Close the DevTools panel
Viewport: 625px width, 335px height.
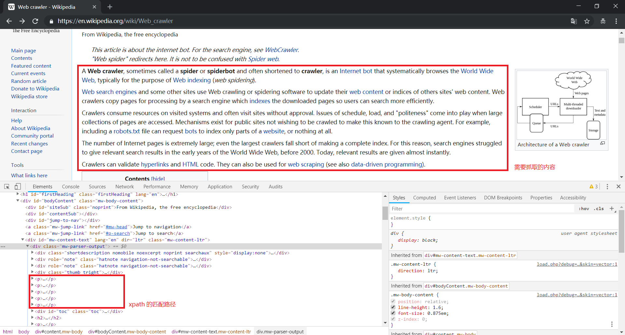click(618, 187)
